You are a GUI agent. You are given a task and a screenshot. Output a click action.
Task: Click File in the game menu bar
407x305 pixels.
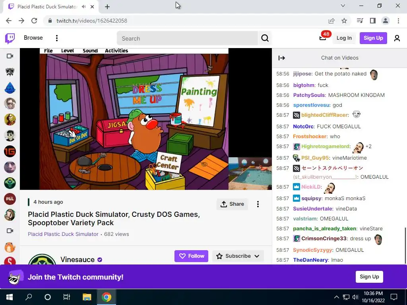(48, 50)
